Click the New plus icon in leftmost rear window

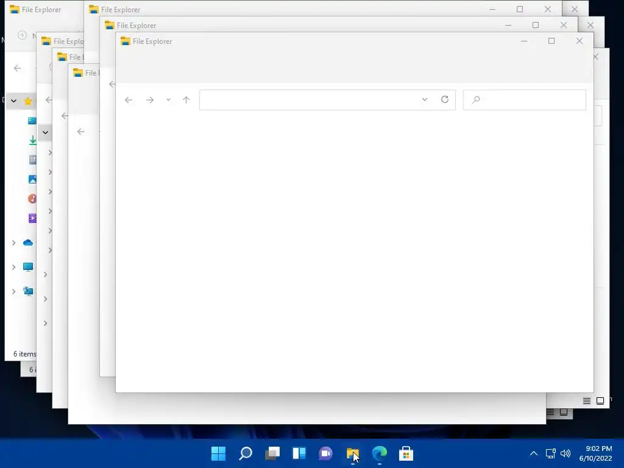coord(23,35)
